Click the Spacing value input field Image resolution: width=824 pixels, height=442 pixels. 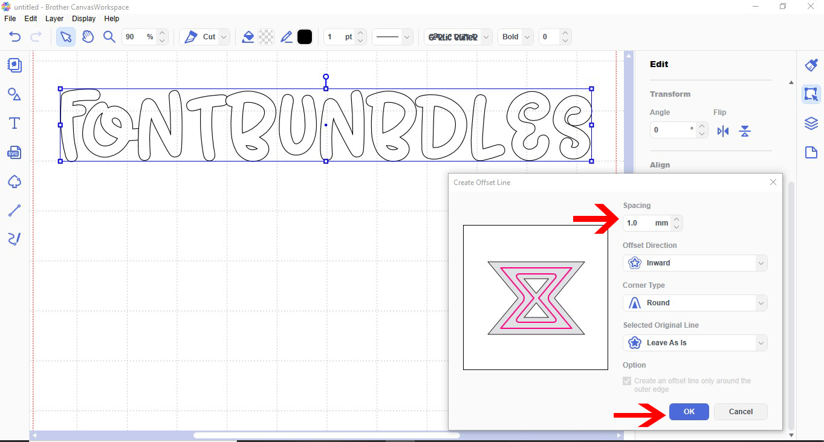647,223
